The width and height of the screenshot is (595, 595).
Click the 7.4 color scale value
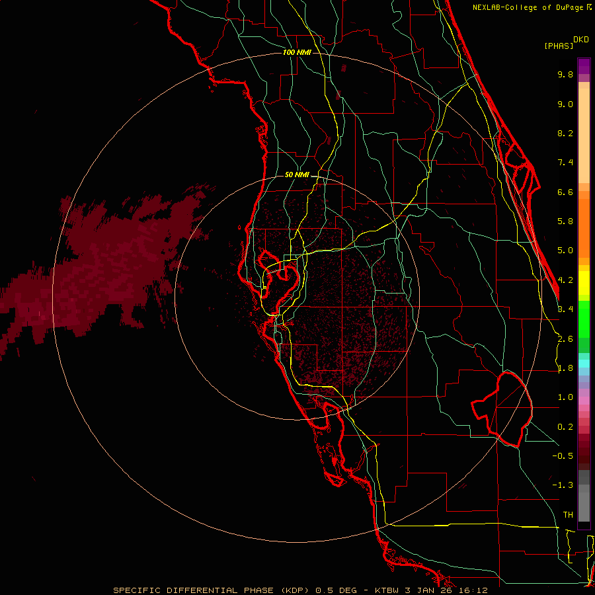[x=565, y=163]
